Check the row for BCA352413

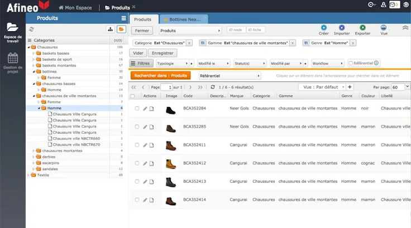tap(137, 181)
